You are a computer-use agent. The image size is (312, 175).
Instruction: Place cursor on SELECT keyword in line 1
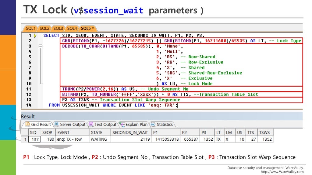pyautogui.click(x=51, y=36)
